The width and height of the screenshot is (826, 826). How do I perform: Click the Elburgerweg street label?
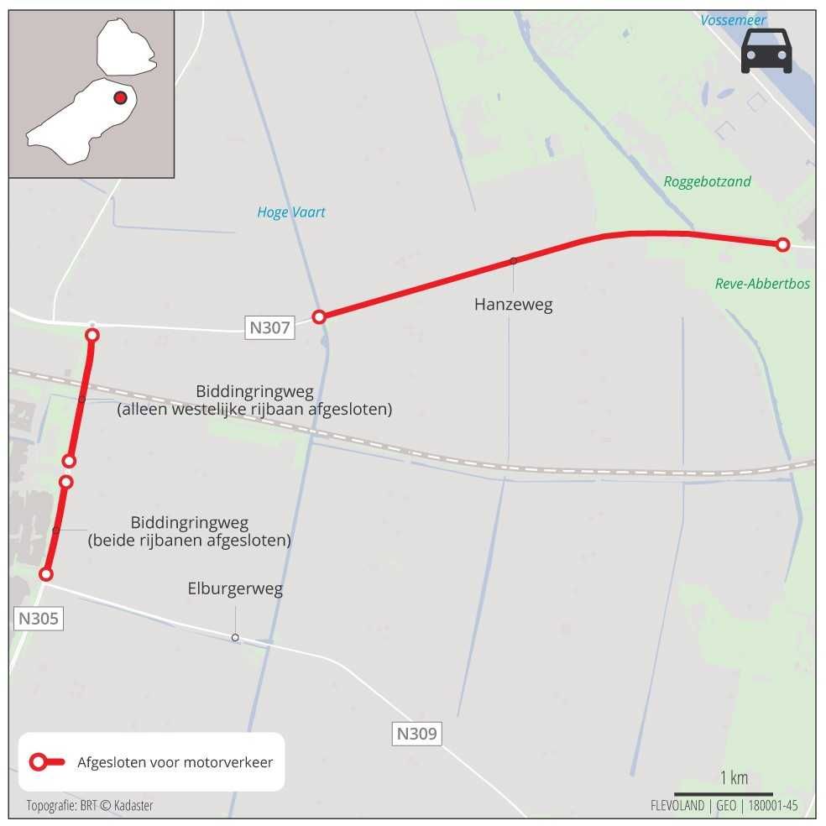tap(235, 588)
